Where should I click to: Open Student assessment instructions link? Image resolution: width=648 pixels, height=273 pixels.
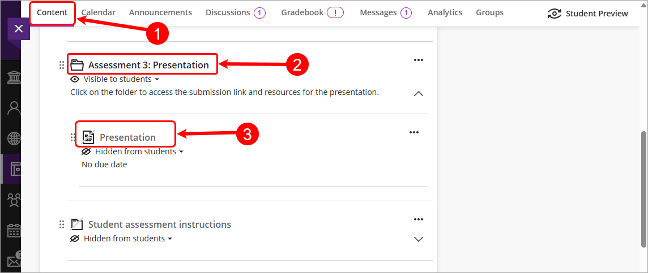click(x=159, y=224)
